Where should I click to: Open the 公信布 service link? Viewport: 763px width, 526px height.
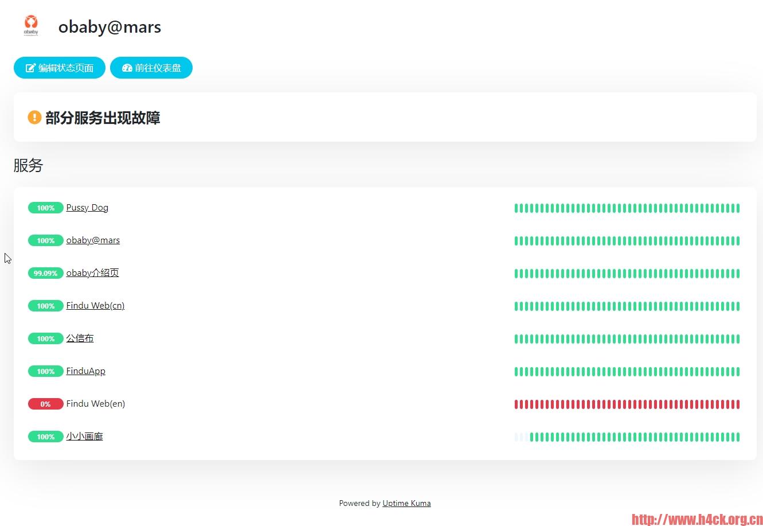coord(80,338)
